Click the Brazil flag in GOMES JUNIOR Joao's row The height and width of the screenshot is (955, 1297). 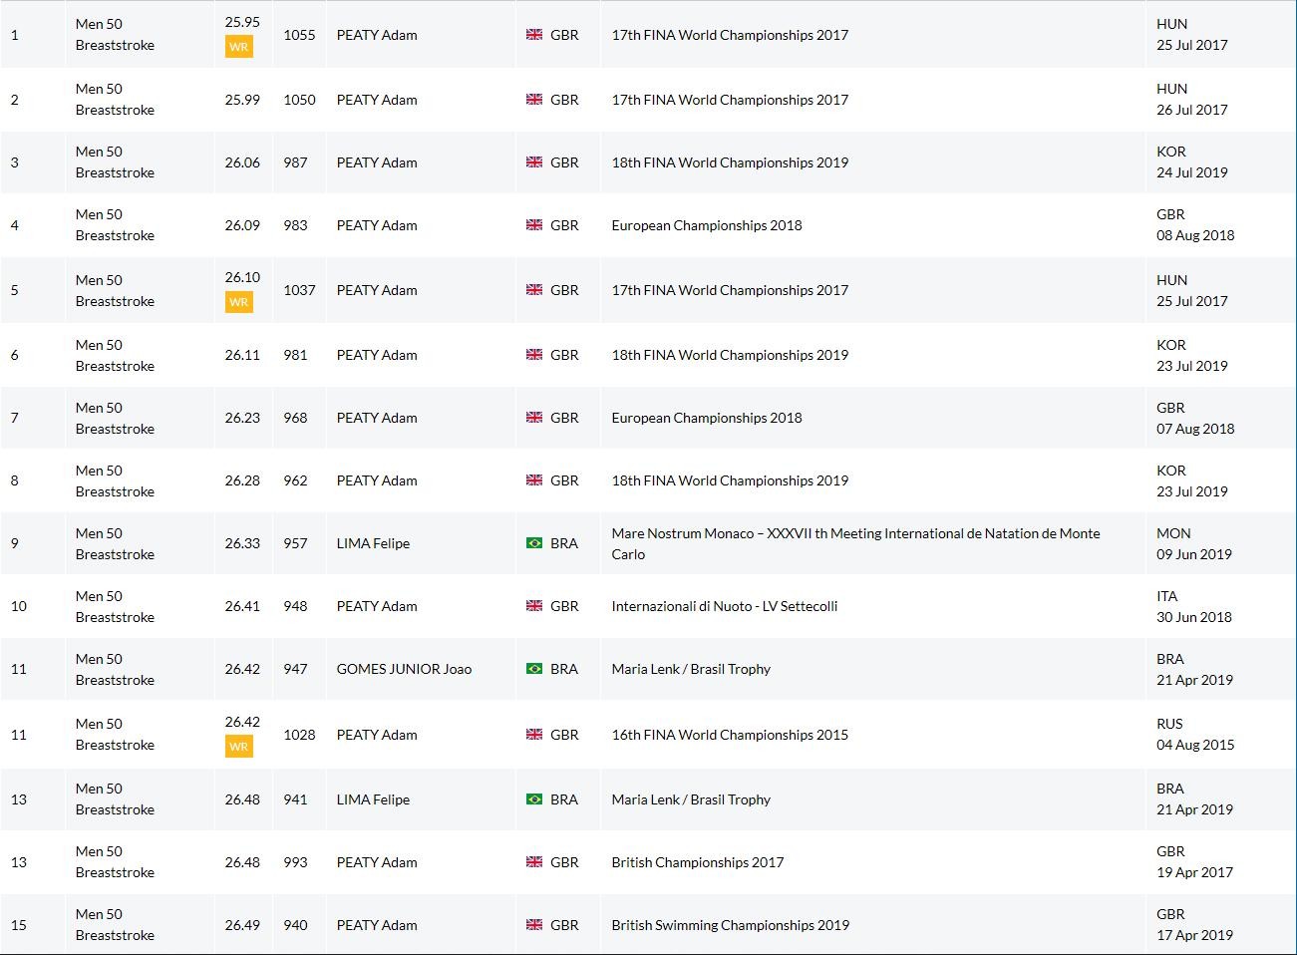(534, 669)
